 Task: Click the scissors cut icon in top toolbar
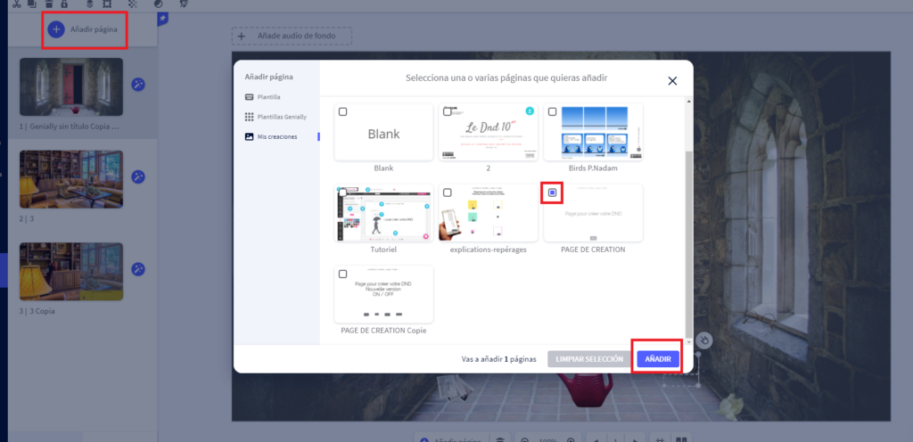[x=16, y=4]
